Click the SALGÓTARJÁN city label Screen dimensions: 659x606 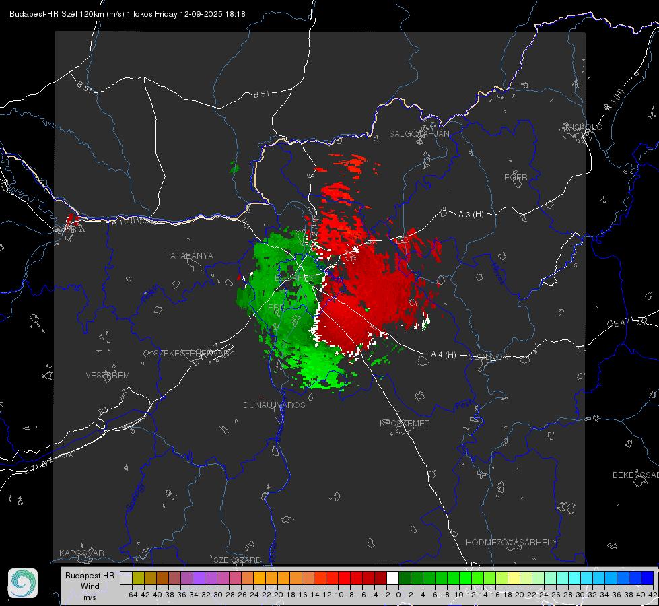[419, 134]
